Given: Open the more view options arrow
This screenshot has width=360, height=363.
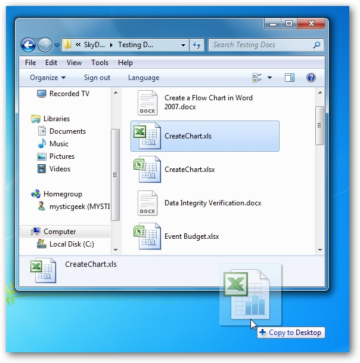Looking at the screenshot, I should [269, 78].
